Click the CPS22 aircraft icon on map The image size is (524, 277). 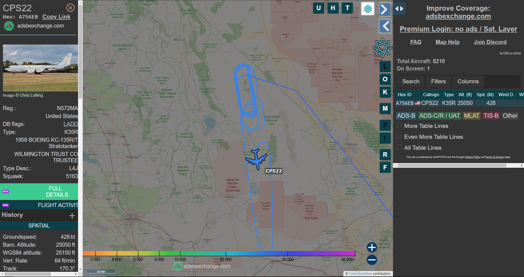(x=256, y=159)
